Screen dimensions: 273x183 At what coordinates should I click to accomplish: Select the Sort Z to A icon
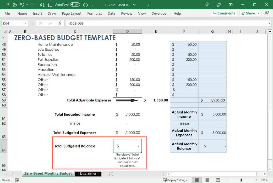[50, 5]
